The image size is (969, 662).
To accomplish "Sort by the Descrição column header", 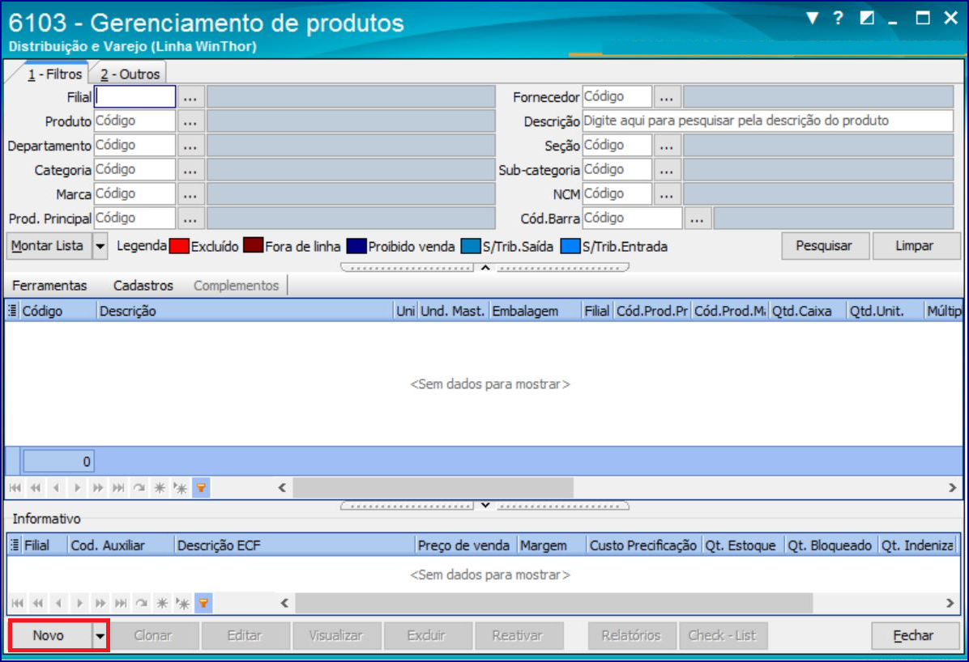I will tap(245, 311).
